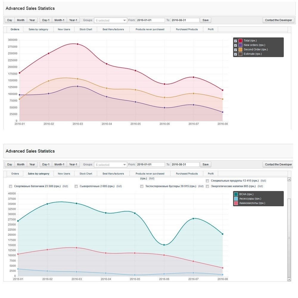Check the Специальные продукты 13 415 box
The width and height of the screenshot is (298, 298).
pos(207,181)
